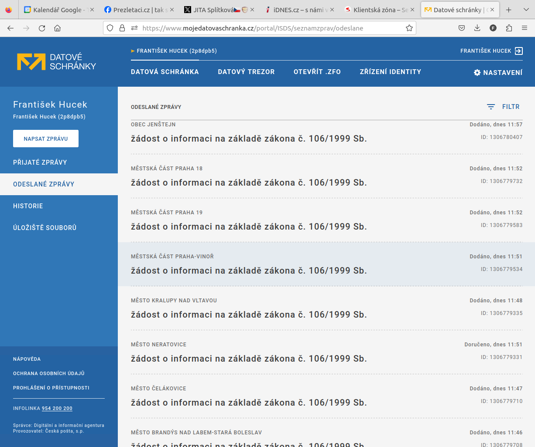The image size is (535, 447).
Task: Switch to the Prezletaci.cz Facebook tab
Action: pyautogui.click(x=138, y=10)
